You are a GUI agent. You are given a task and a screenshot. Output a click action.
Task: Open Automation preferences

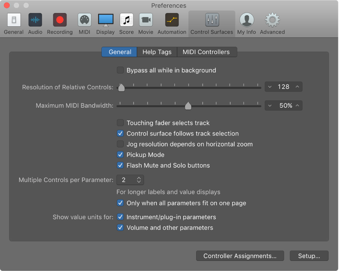pyautogui.click(x=172, y=20)
